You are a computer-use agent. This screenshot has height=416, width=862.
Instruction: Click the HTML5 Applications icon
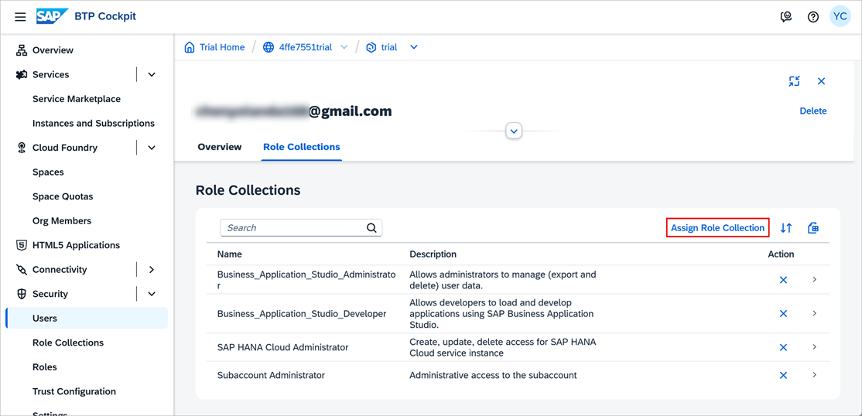tap(22, 245)
